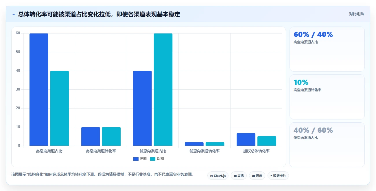This screenshot has height=191, width=376.
Task: Click the x-axis label 低意向渠道转化率
Action: (204, 151)
